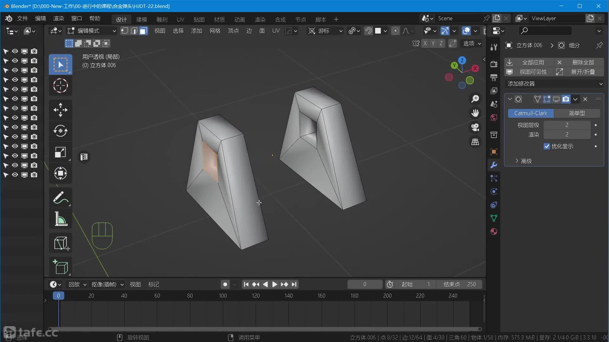Activate the Annotate pencil tool
Image resolution: width=609 pixels, height=342 pixels.
pyautogui.click(x=60, y=198)
